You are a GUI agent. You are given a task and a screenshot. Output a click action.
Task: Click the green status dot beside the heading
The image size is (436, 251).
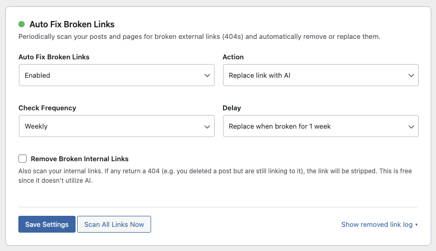pos(22,24)
